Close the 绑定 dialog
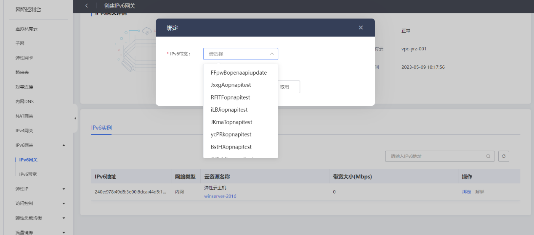This screenshot has height=235, width=534. (361, 28)
